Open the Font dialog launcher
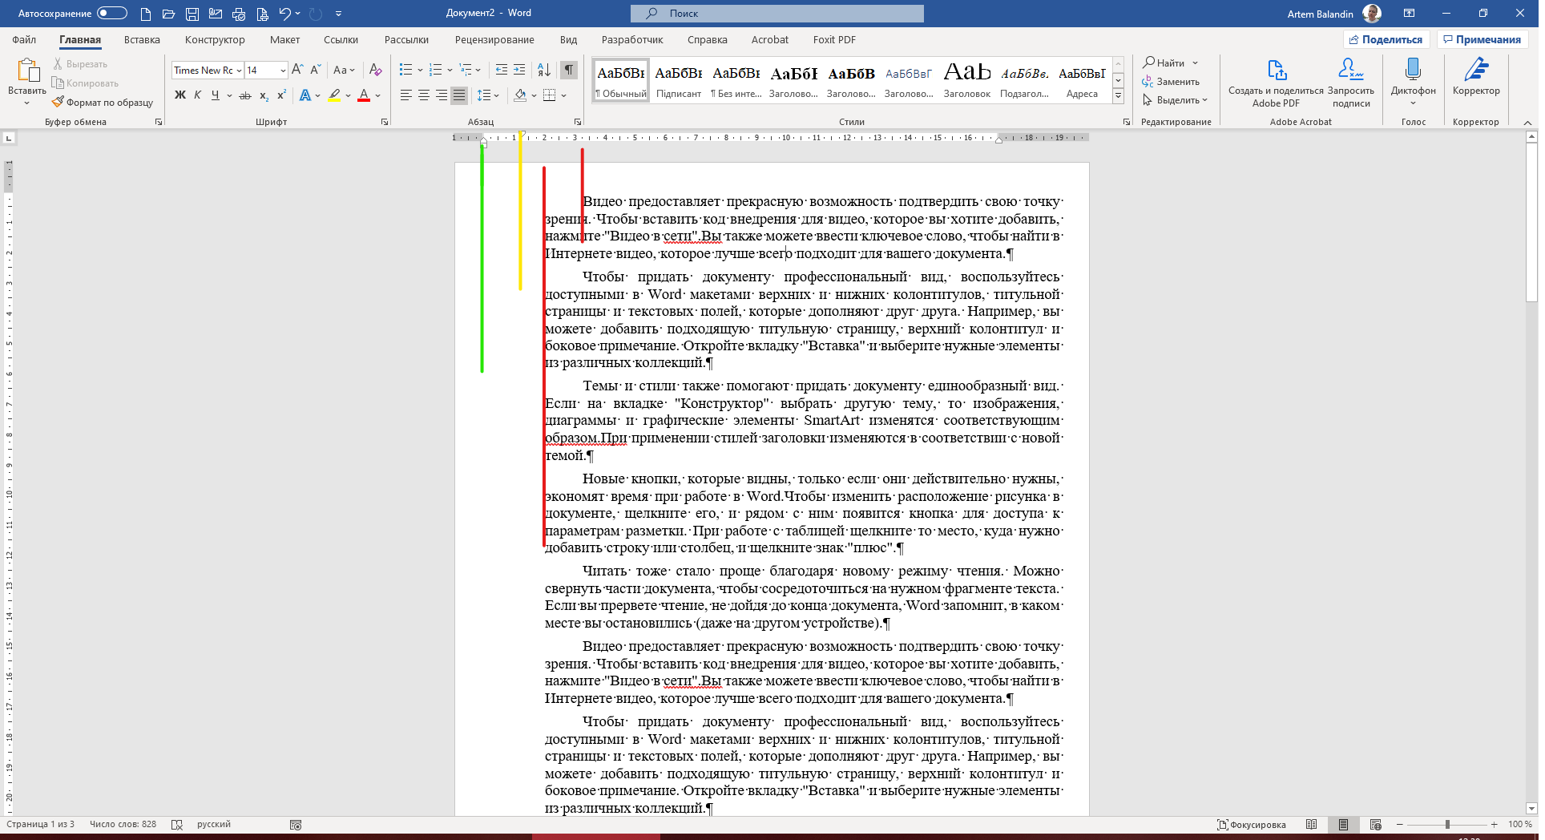 click(x=385, y=122)
